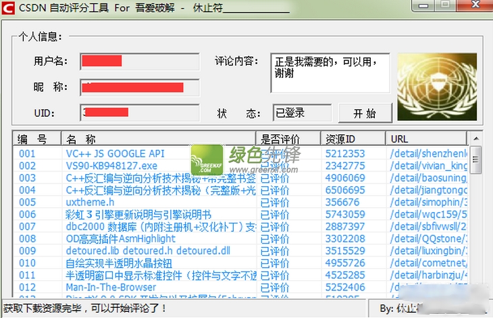
Task: Click URL /detail/vivian_king
Action: click(x=429, y=165)
